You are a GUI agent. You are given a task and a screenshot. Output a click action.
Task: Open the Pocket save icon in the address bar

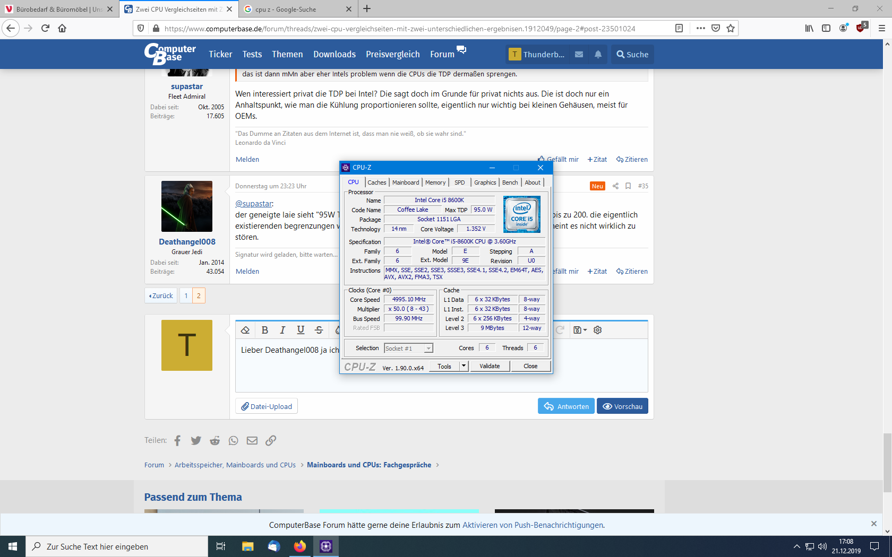[x=716, y=28]
